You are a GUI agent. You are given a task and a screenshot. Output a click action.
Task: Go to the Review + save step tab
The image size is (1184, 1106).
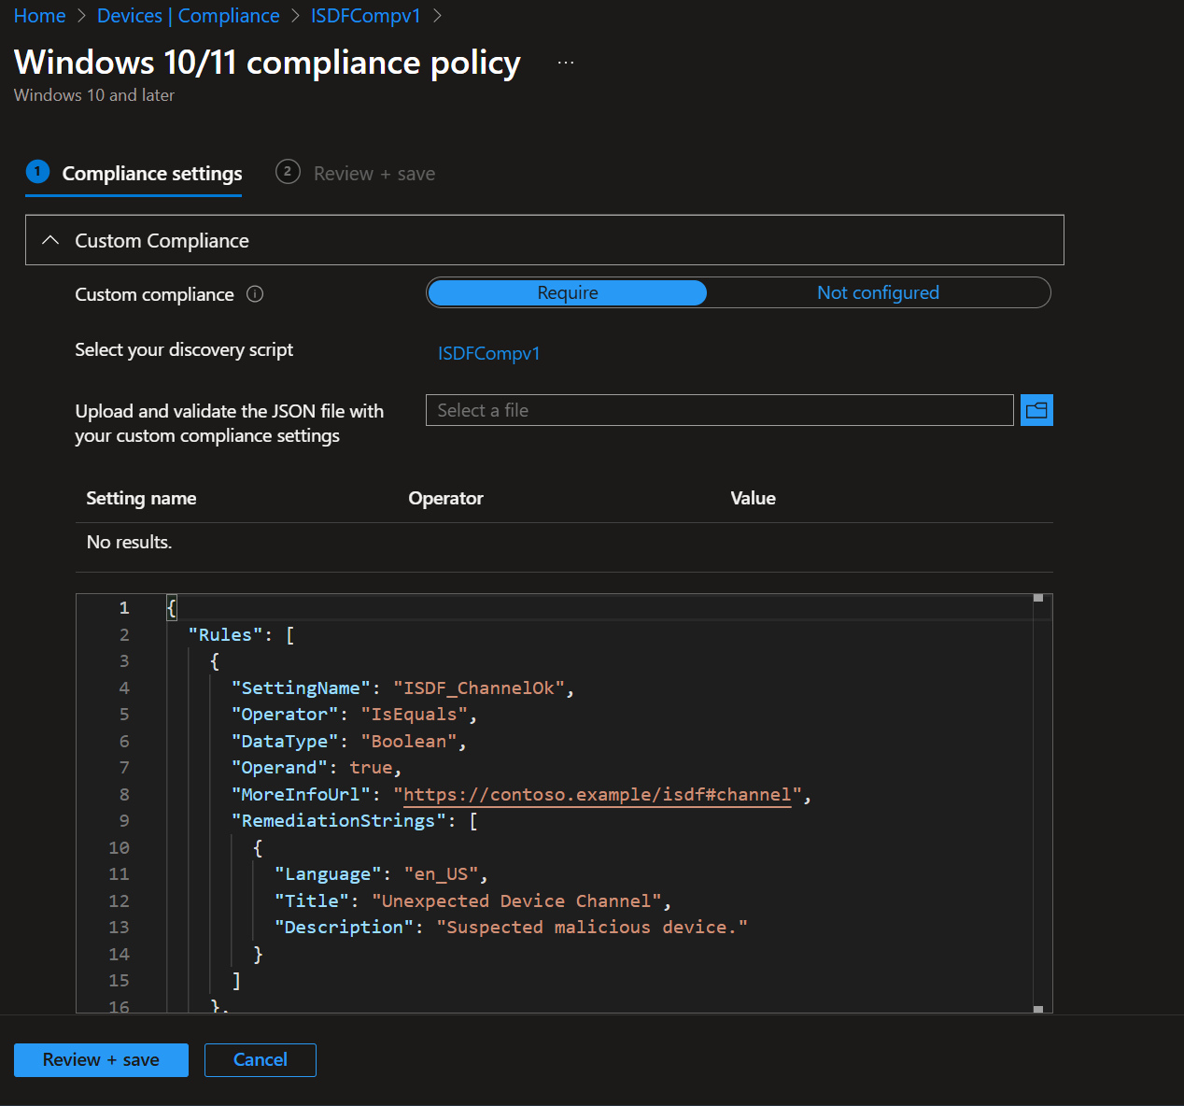(x=356, y=174)
